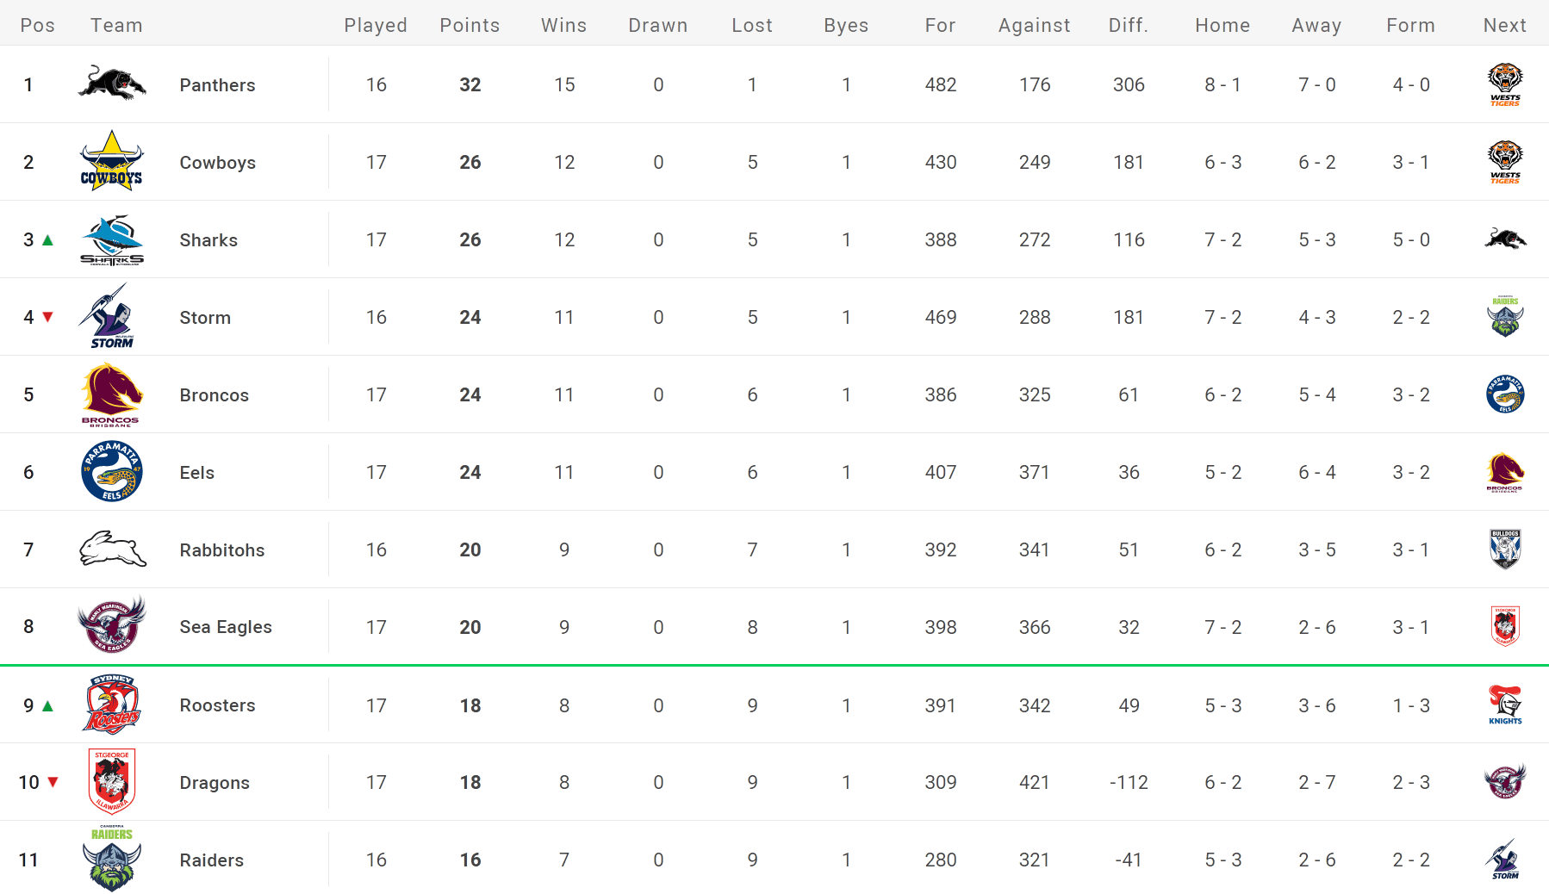Click the Panthers team logo

[112, 84]
